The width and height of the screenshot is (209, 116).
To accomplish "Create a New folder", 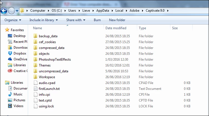I will (117, 20).
